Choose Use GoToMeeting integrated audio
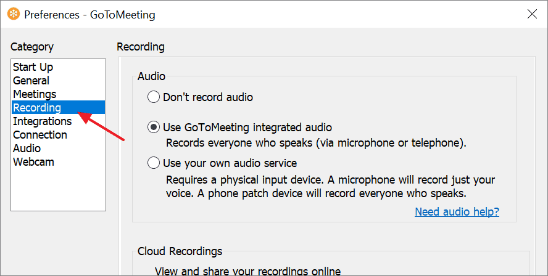548x276 pixels. (x=153, y=128)
